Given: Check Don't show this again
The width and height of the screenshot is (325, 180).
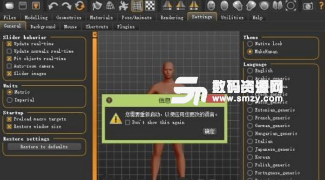Looking at the screenshot, I should 128,123.
